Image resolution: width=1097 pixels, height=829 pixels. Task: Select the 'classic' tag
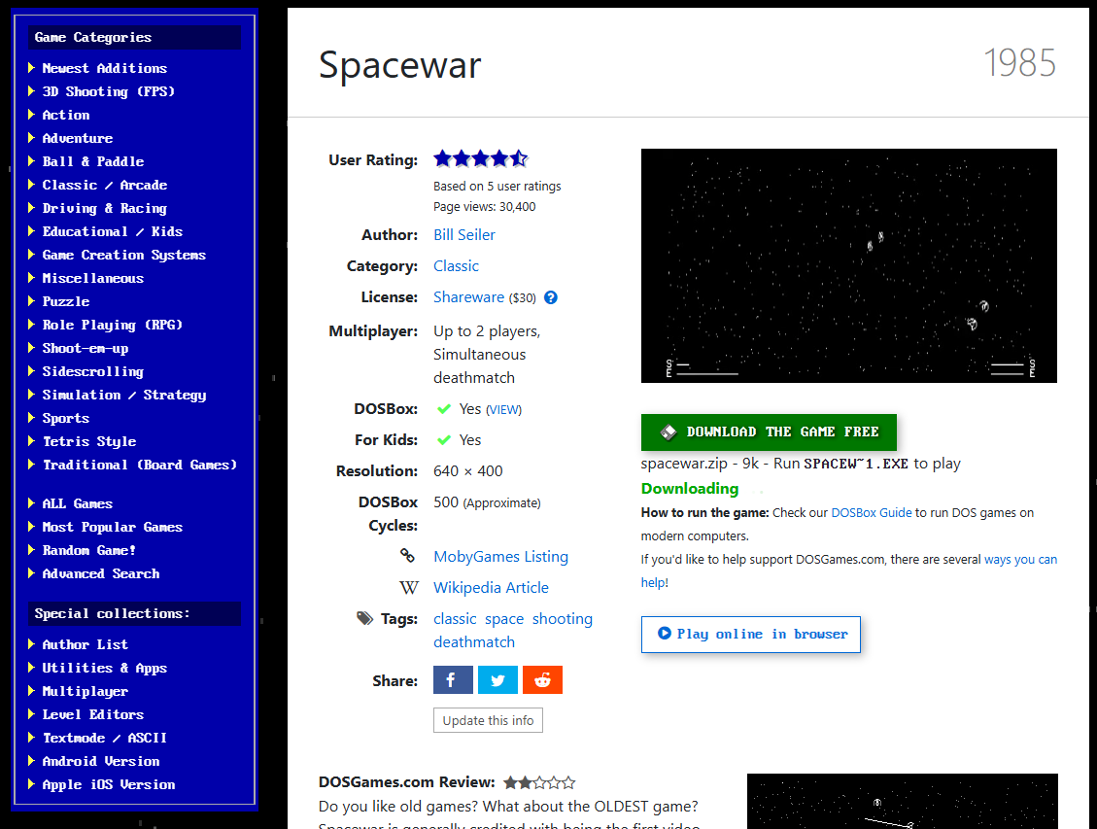click(x=455, y=619)
